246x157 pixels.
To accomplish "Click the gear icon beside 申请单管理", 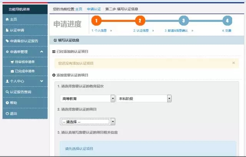I will pos(7,51).
